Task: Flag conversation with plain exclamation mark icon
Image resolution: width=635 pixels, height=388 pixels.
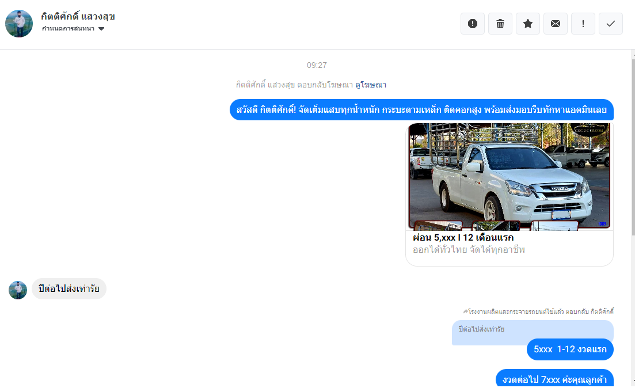Action: pos(583,24)
